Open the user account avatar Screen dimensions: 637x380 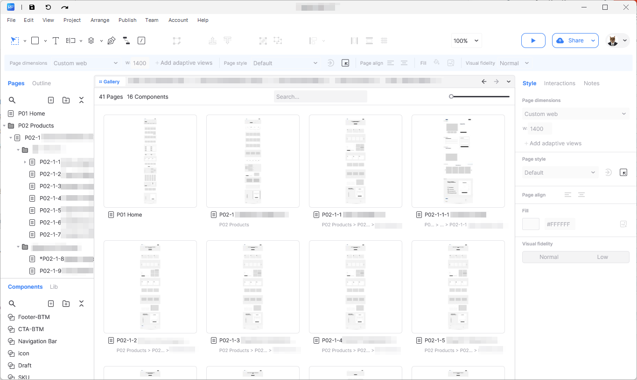tap(613, 41)
